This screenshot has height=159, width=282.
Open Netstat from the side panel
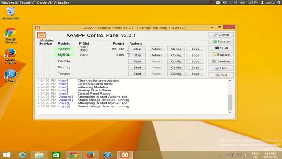coord(221,41)
